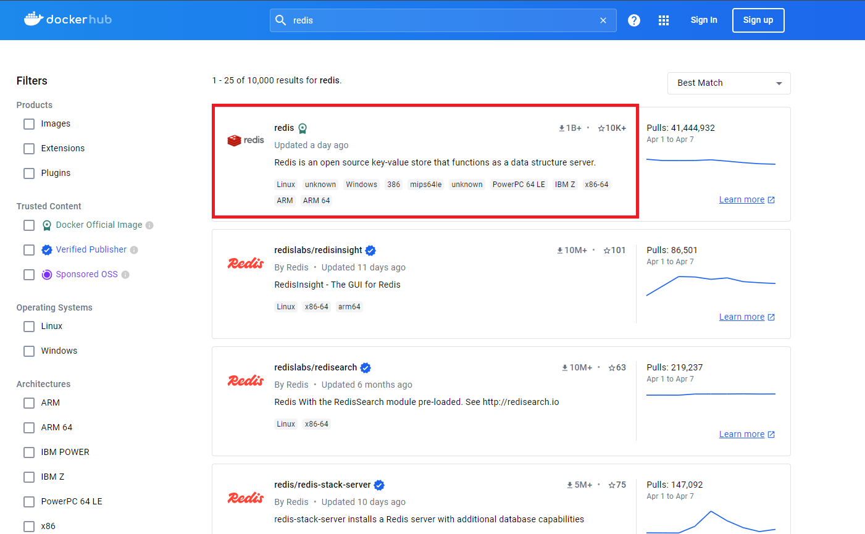Check the Windows operating system checkbox
This screenshot has height=534, width=865.
pos(29,351)
